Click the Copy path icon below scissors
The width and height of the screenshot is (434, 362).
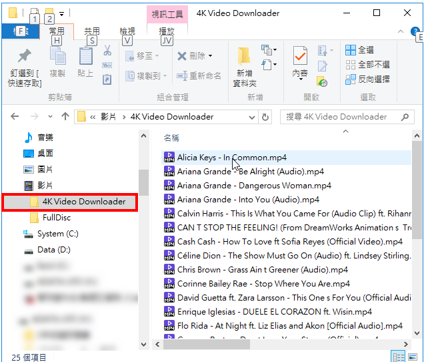click(x=107, y=65)
